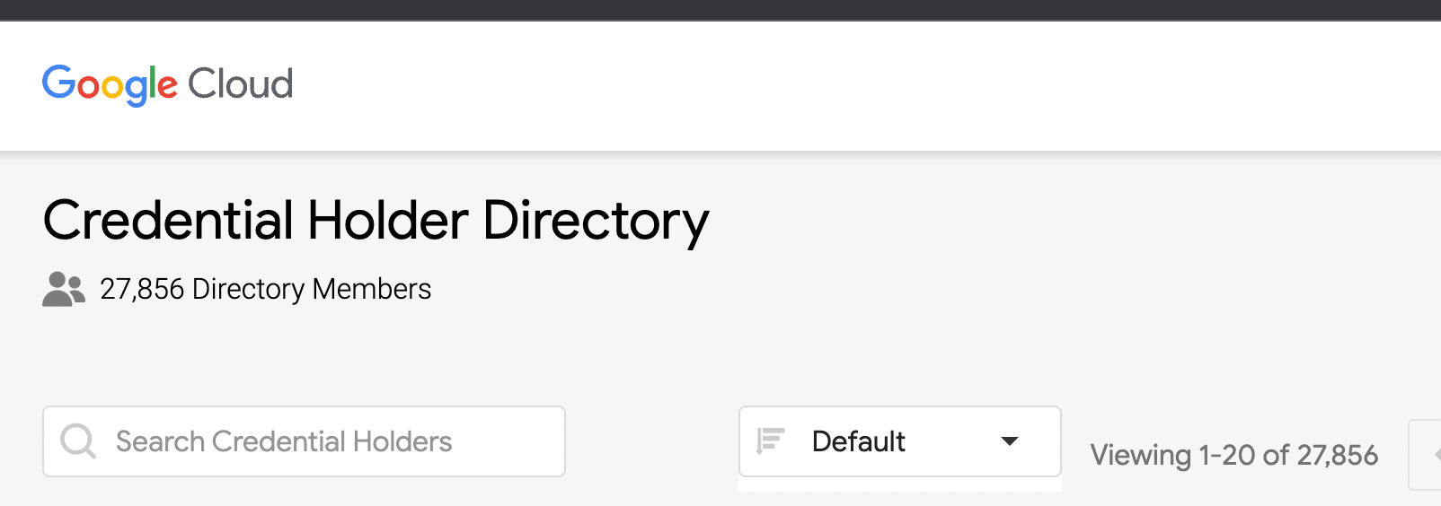Click the Search Credential Holders placeholder text
Image resolution: width=1441 pixels, height=506 pixels.
(x=284, y=441)
